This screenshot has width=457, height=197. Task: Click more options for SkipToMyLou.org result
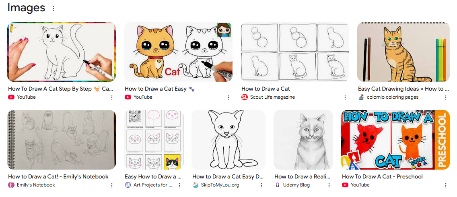coord(261,185)
